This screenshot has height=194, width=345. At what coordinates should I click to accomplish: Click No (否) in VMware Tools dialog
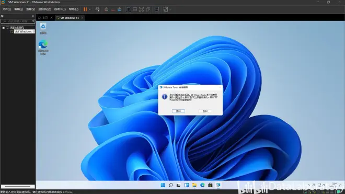(x=205, y=111)
